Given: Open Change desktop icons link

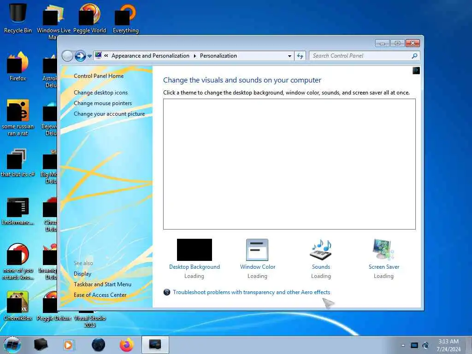Looking at the screenshot, I should [100, 93].
